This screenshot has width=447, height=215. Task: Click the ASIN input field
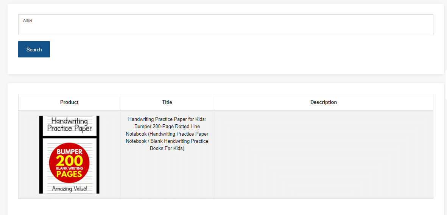(x=226, y=25)
